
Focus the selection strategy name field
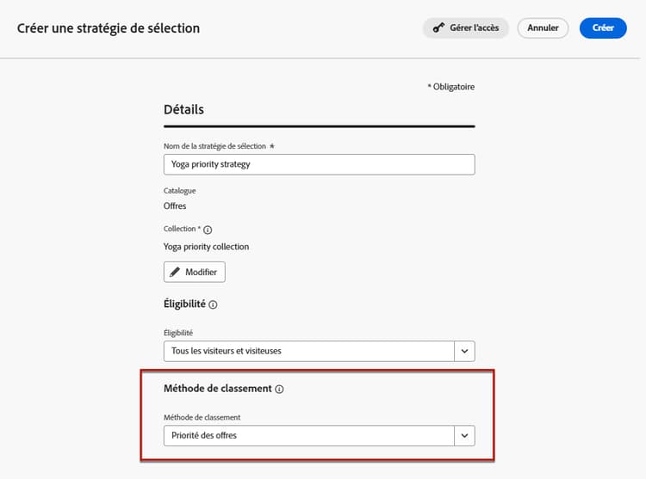(319, 164)
